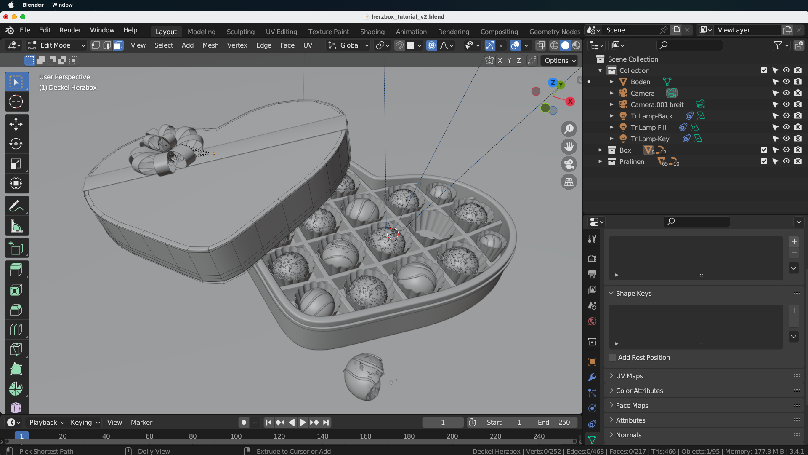Toggle X-ray view in header
This screenshot has height=455, width=808.
tap(540, 45)
